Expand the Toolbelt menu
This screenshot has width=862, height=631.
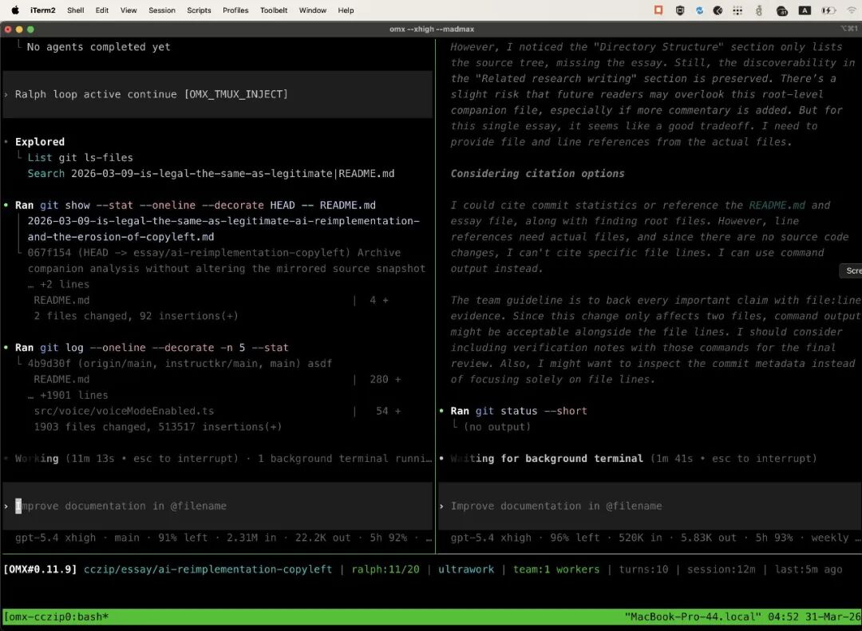(274, 10)
